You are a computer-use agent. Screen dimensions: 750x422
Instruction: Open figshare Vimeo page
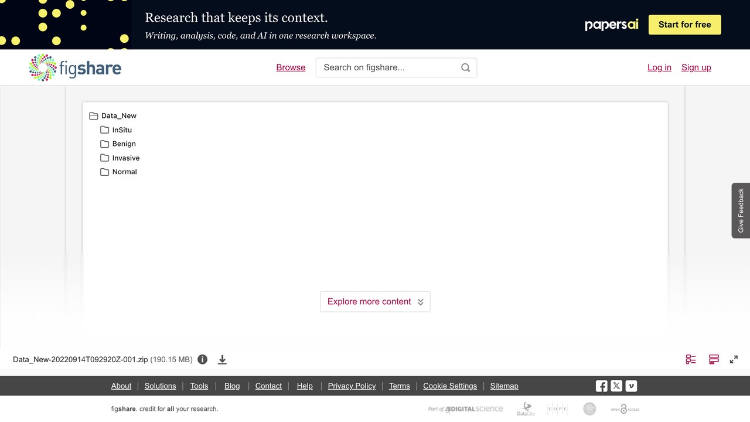point(631,386)
